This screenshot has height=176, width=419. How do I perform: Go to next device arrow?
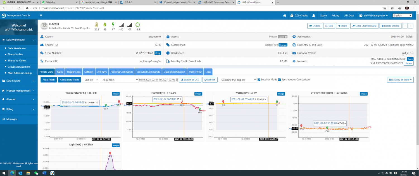(x=411, y=26)
